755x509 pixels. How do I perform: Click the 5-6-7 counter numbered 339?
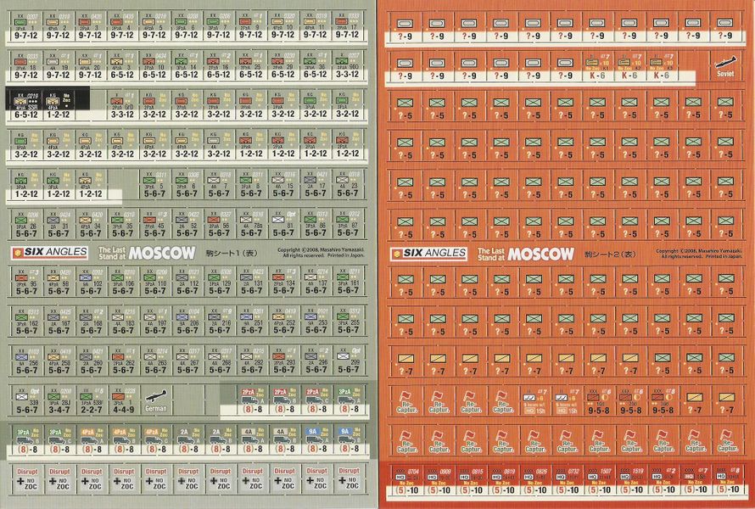(25, 400)
